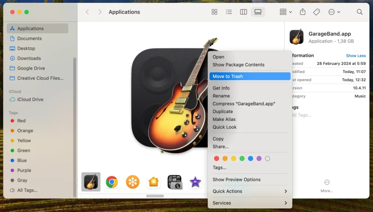373x212 pixels.
Task: Open Documents in the sidebar
Action: pos(38,38)
